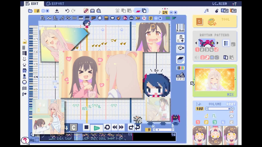Click the scissors cut icon
The image size is (262, 147).
(117, 11)
